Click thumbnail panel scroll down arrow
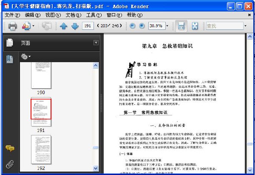The width and height of the screenshot is (255, 175). pos(96,168)
